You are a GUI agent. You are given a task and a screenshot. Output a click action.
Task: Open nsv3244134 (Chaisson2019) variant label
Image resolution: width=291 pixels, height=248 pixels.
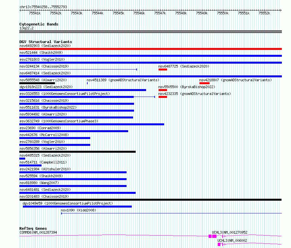point(44,66)
